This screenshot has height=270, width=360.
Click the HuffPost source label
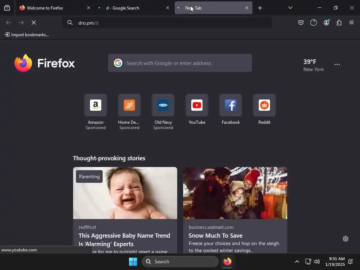pos(87,227)
